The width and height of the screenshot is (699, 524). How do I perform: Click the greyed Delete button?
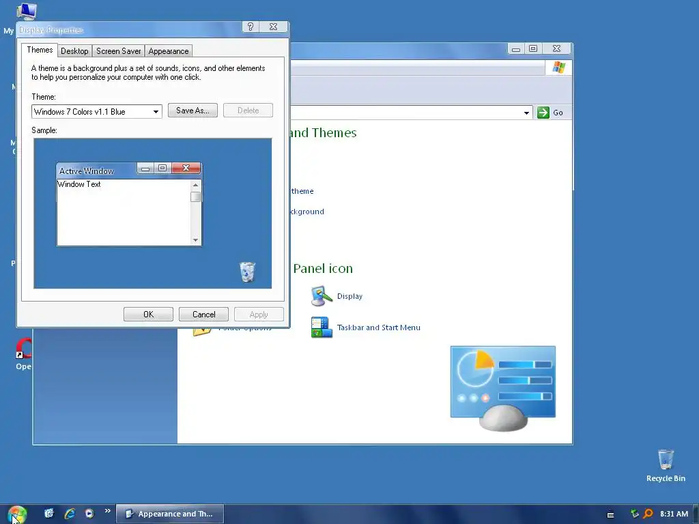pos(248,111)
